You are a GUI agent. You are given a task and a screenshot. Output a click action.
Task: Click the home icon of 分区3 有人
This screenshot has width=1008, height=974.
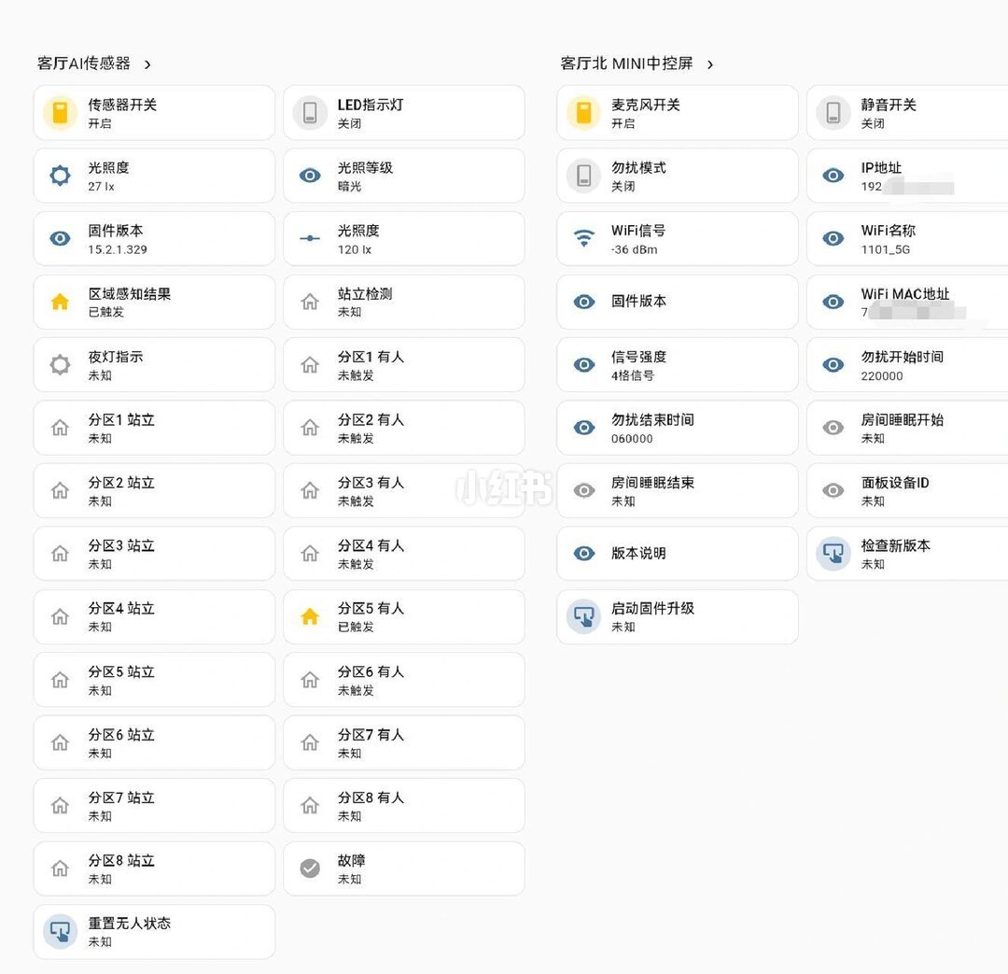pyautogui.click(x=310, y=491)
